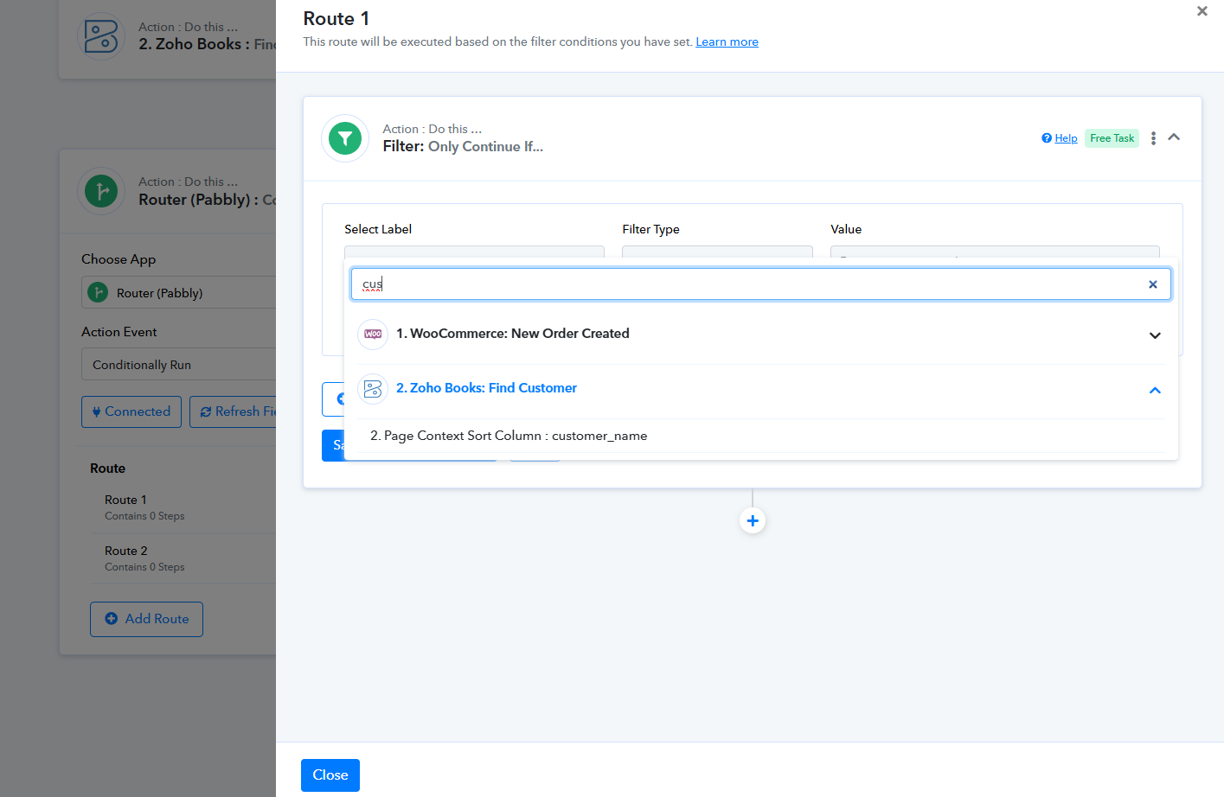Close the Route 1 panel with the X
This screenshot has height=797, width=1224.
1202,11
